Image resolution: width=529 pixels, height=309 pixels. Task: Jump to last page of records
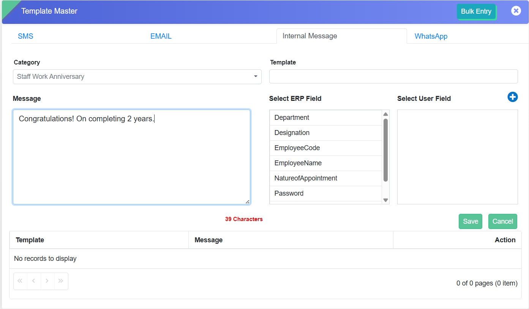(x=61, y=281)
